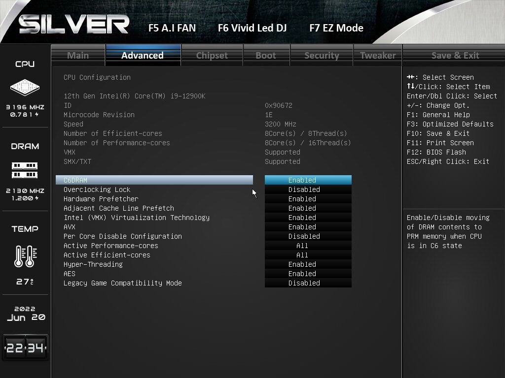Click F10: Save & Exit hint
Image resolution: width=505 pixels, height=378 pixels.
(x=438, y=133)
